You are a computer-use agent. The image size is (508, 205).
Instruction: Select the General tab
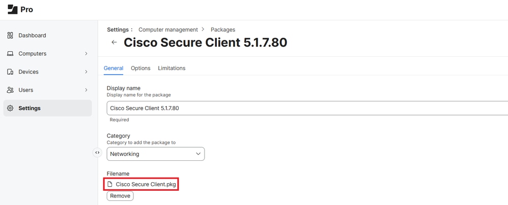click(114, 68)
